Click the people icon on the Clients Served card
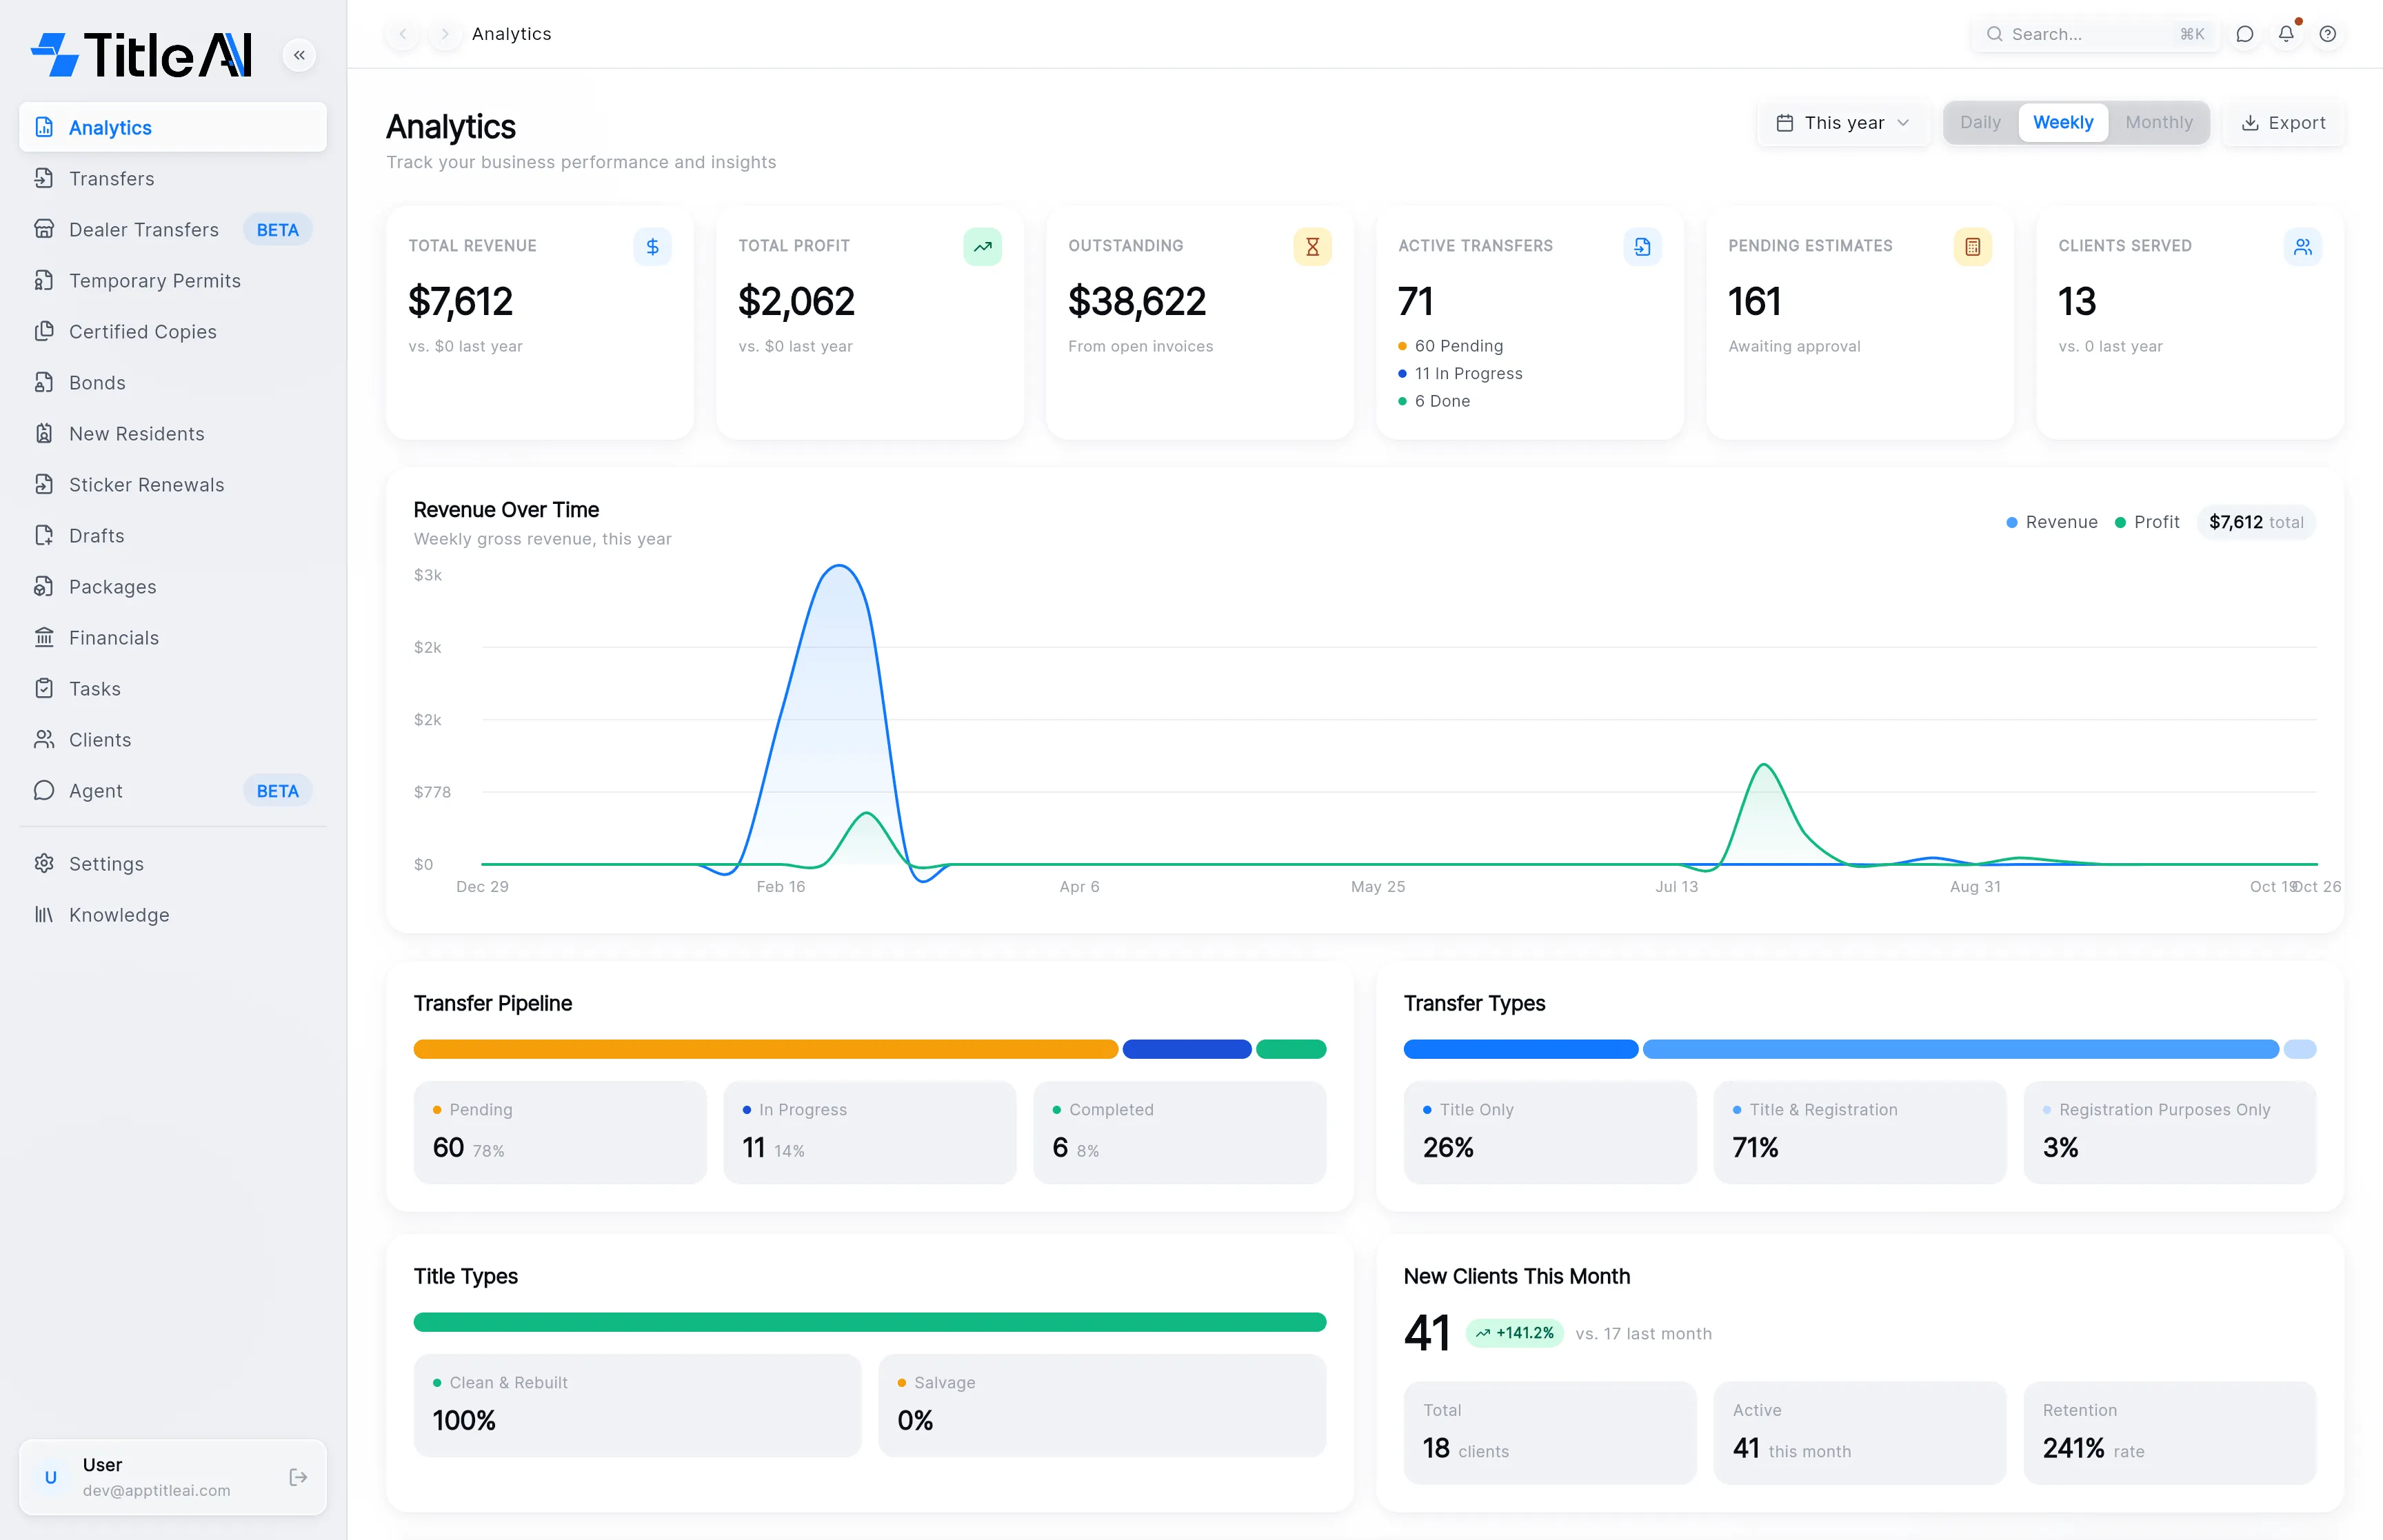 click(2302, 246)
